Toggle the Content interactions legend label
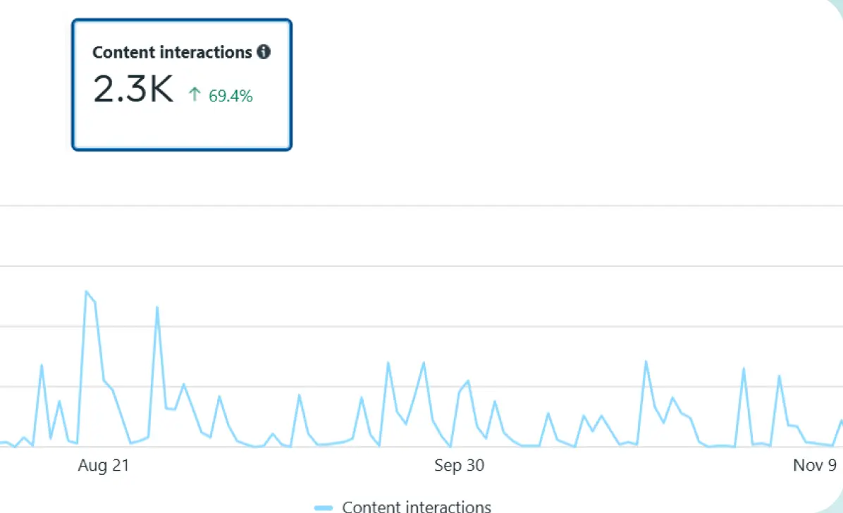This screenshot has width=843, height=513. (417, 507)
